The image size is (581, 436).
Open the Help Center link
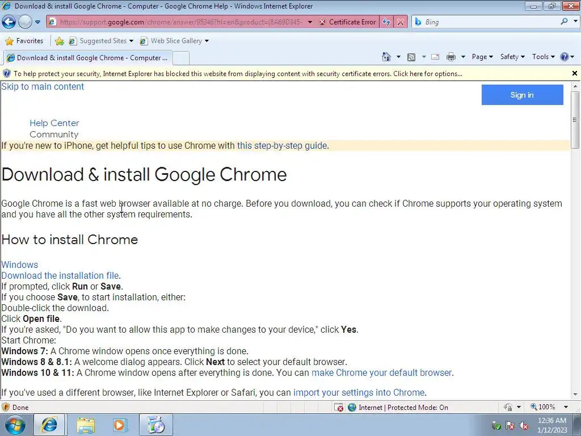54,123
